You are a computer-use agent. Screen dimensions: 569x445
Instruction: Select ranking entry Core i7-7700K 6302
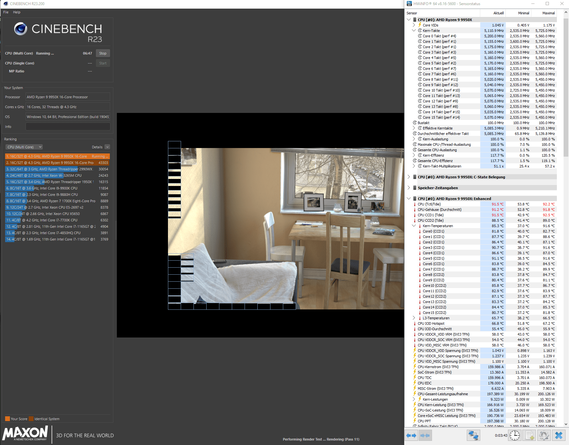tap(57, 220)
